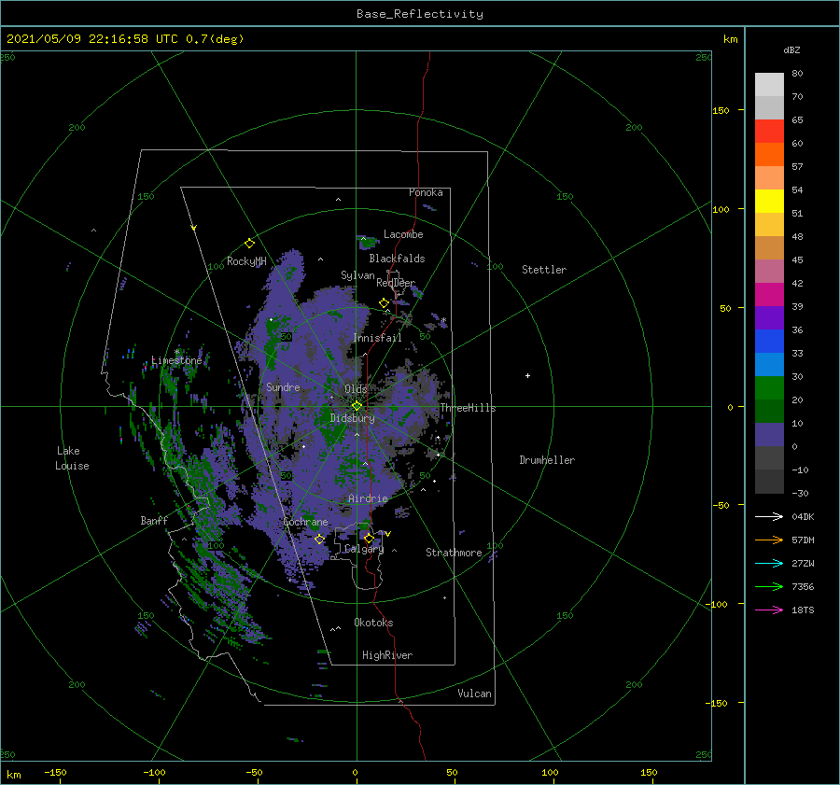The height and width of the screenshot is (785, 840).
Task: Click the HighRiver label
Action: pos(387,655)
